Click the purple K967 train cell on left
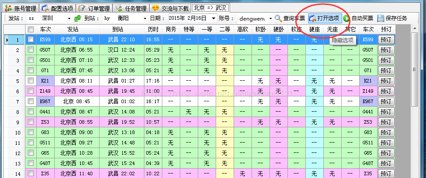This screenshot has width=426, height=178. click(x=45, y=102)
